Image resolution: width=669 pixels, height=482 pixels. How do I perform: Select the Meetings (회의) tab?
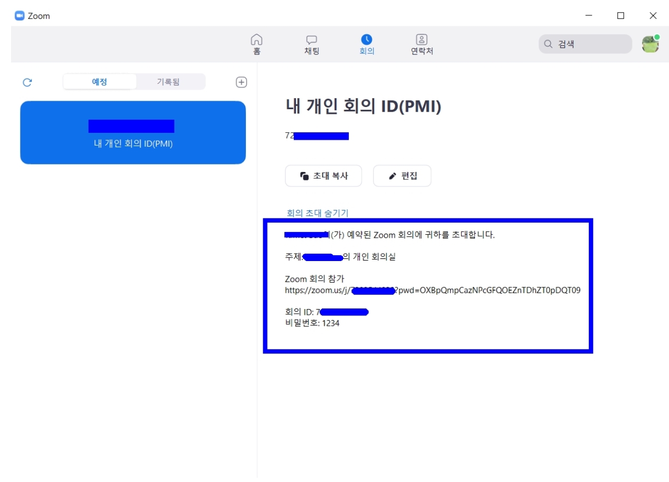[367, 44]
